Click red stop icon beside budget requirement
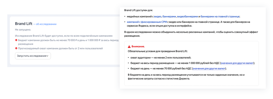This screenshot has height=99, width=273. (x=16, y=40)
